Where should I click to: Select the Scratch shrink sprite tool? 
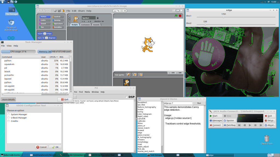[x=125, y=11]
